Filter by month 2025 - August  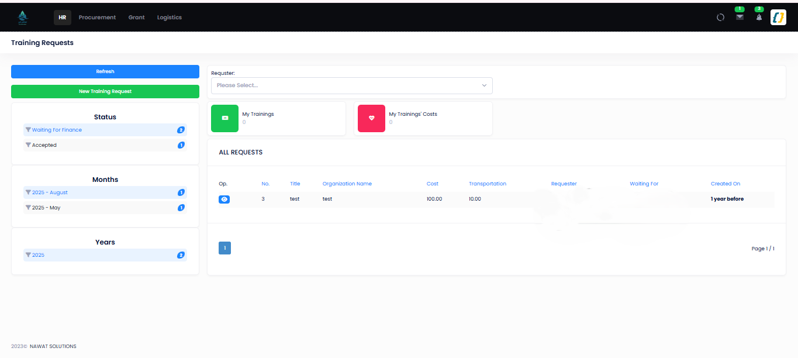105,192
